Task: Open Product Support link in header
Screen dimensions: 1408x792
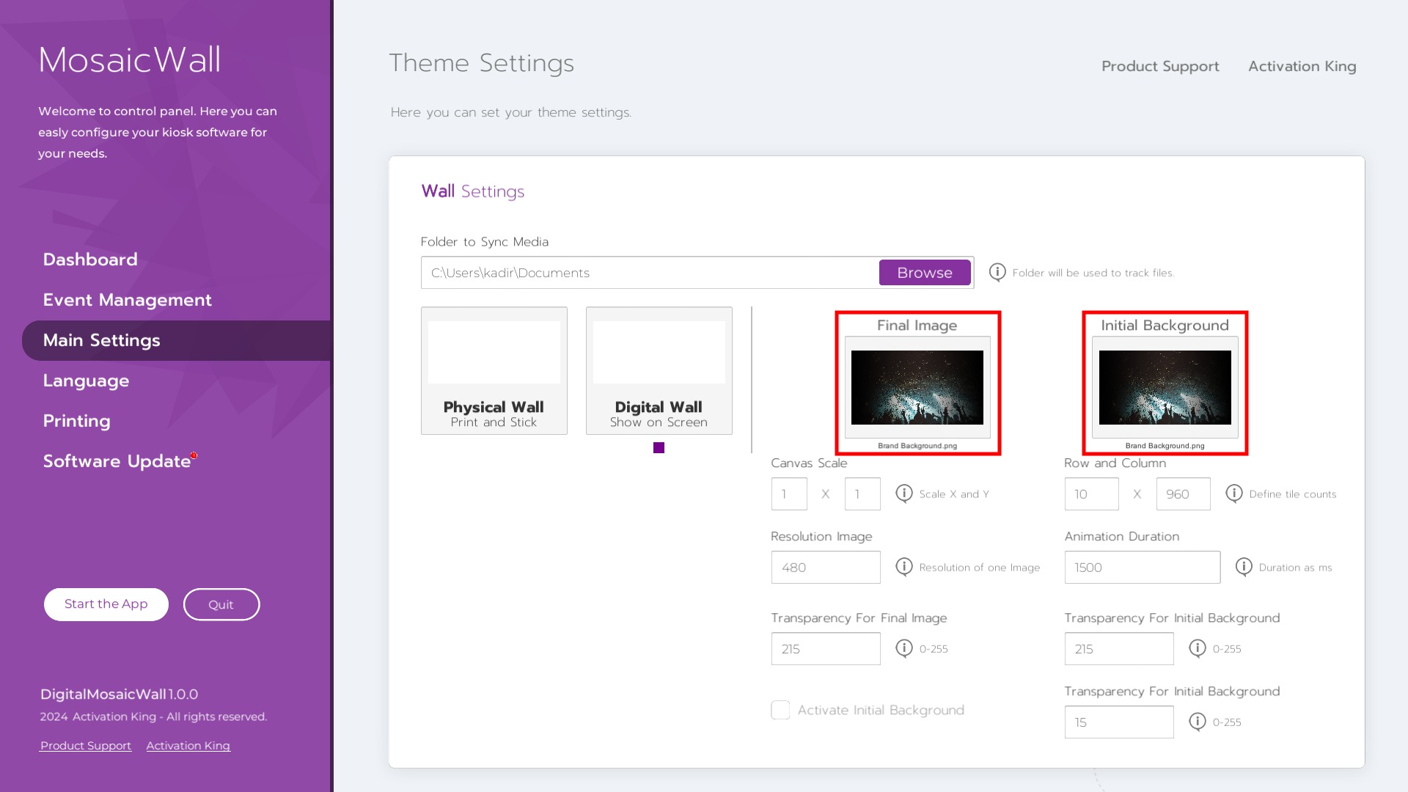Action: [x=1159, y=66]
